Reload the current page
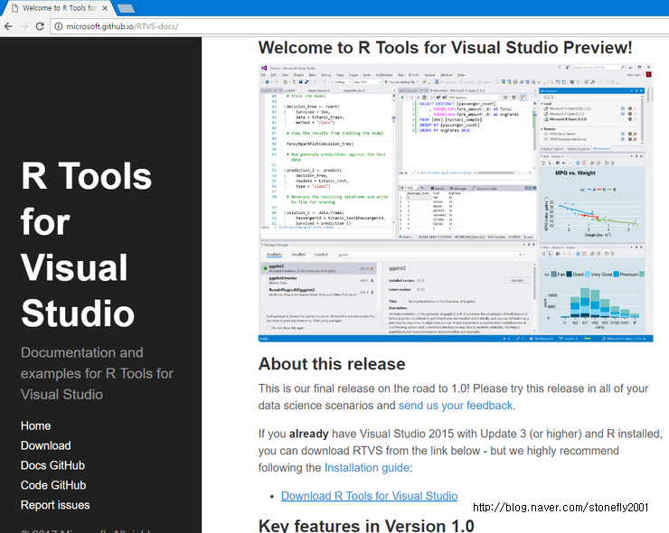Image resolution: width=669 pixels, height=533 pixels. coord(40,26)
